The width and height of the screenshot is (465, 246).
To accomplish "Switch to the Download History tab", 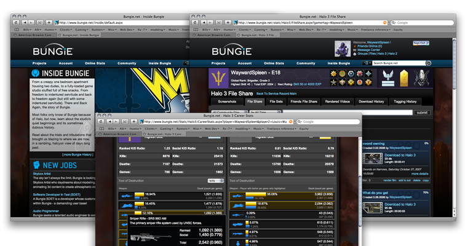I will pos(372,101).
